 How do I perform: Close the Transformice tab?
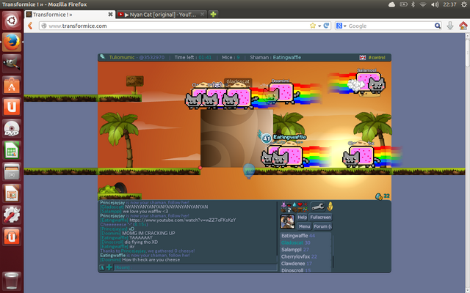click(110, 15)
